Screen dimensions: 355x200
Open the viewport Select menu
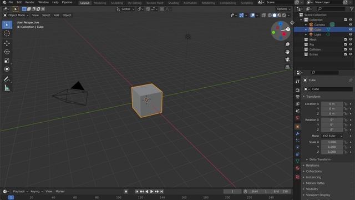(x=46, y=15)
